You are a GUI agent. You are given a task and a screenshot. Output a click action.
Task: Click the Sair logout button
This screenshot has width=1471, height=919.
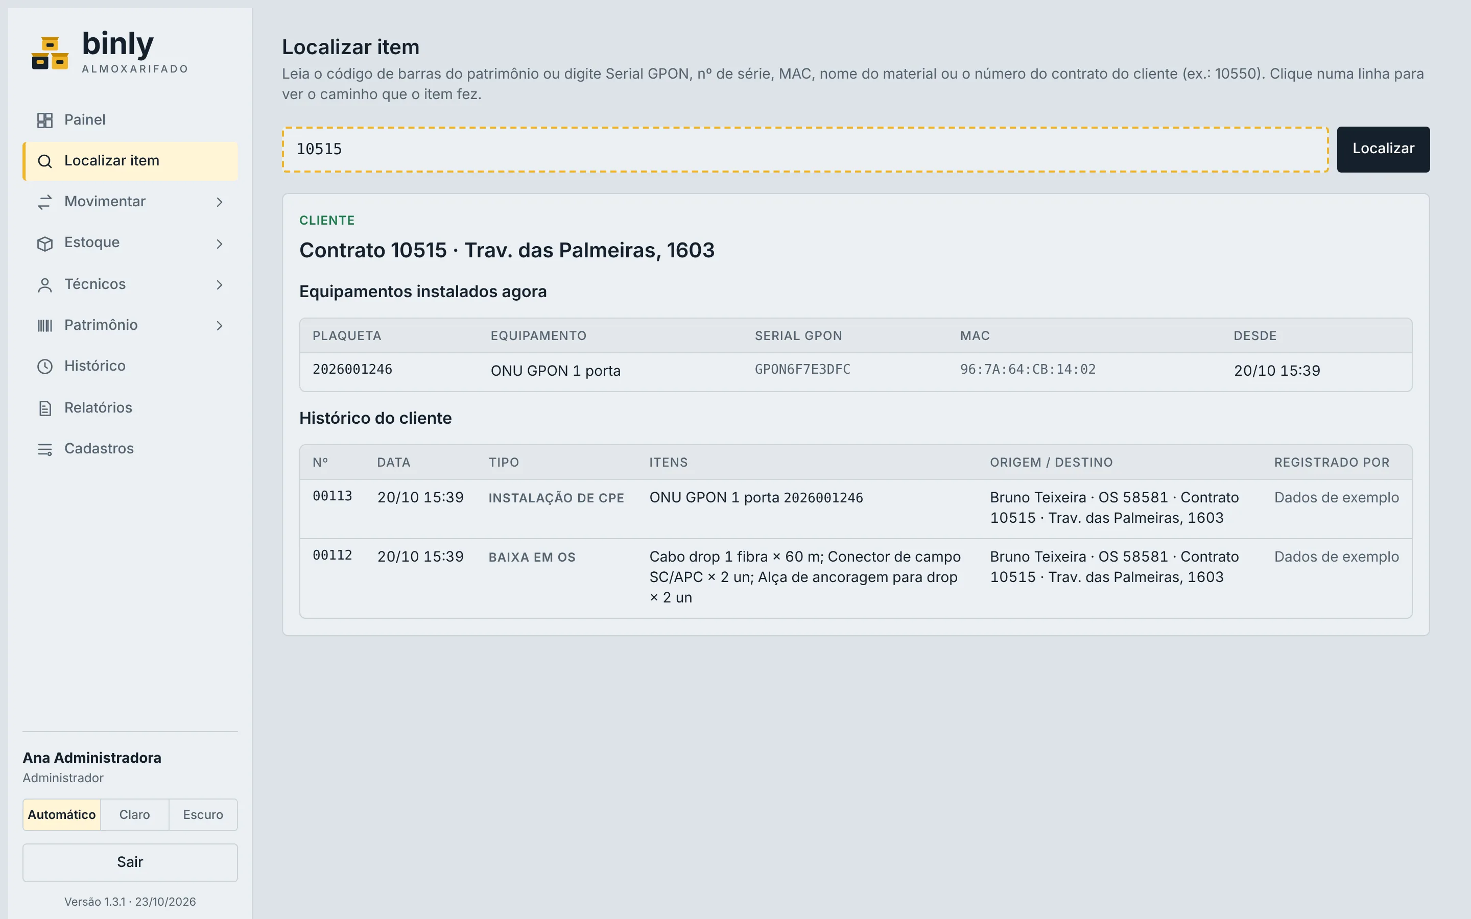(130, 862)
